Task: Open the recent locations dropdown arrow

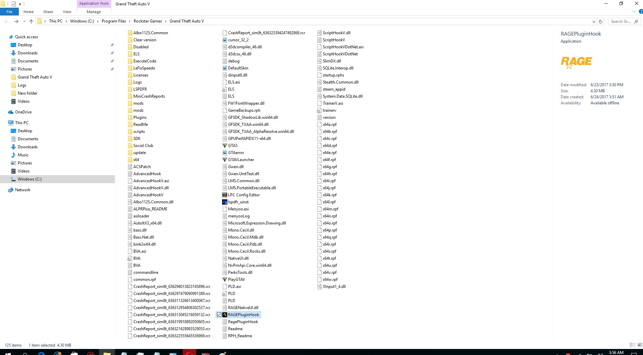Action: pos(24,21)
